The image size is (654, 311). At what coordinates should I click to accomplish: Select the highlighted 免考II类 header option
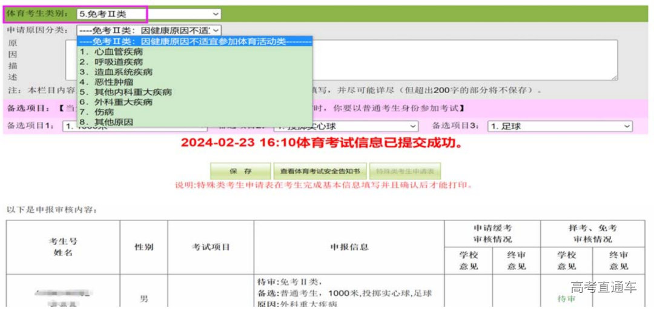(195, 42)
